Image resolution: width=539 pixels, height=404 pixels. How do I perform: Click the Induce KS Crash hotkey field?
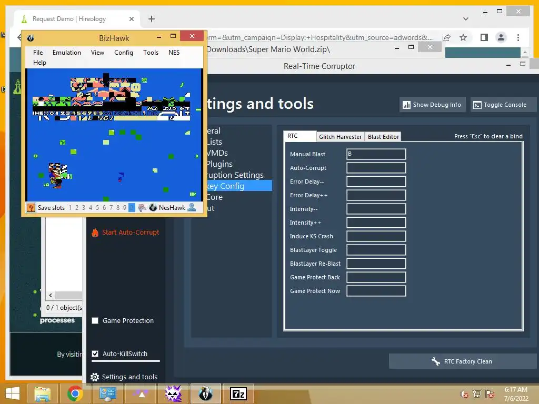point(376,236)
